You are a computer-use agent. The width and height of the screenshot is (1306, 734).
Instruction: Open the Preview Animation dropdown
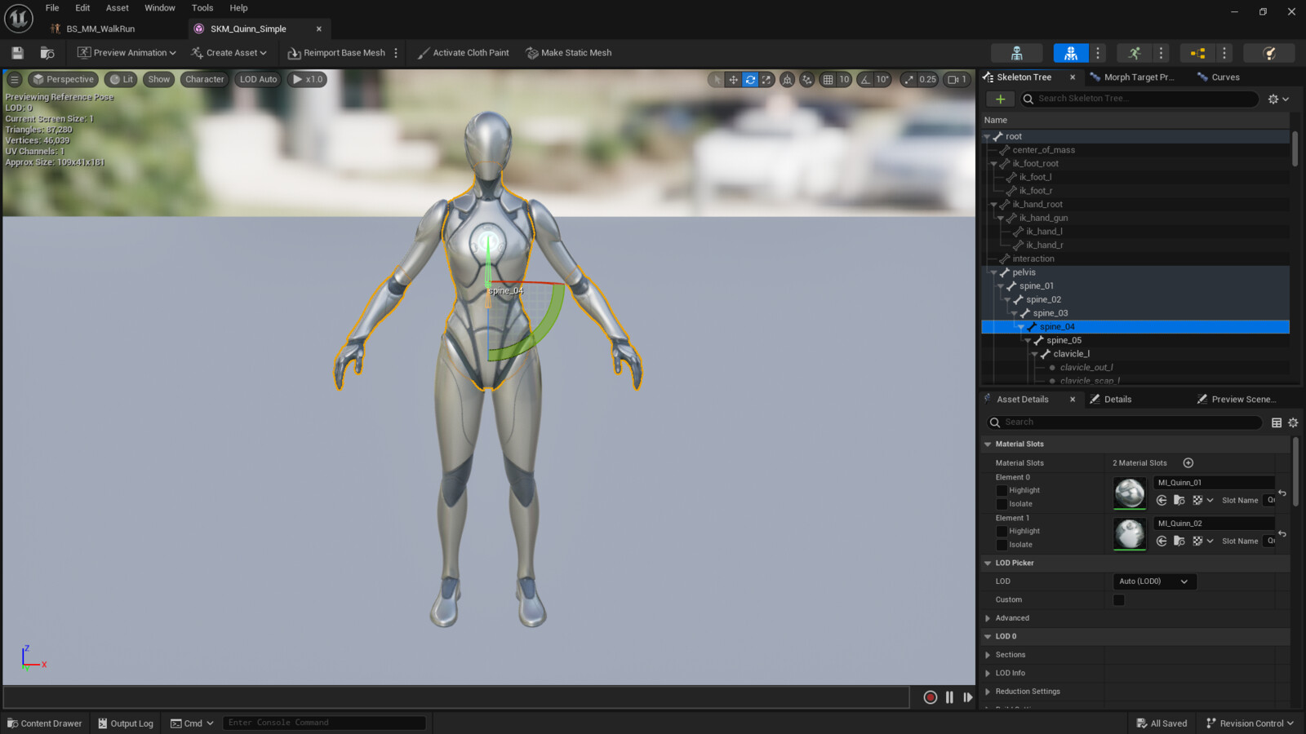pos(127,53)
